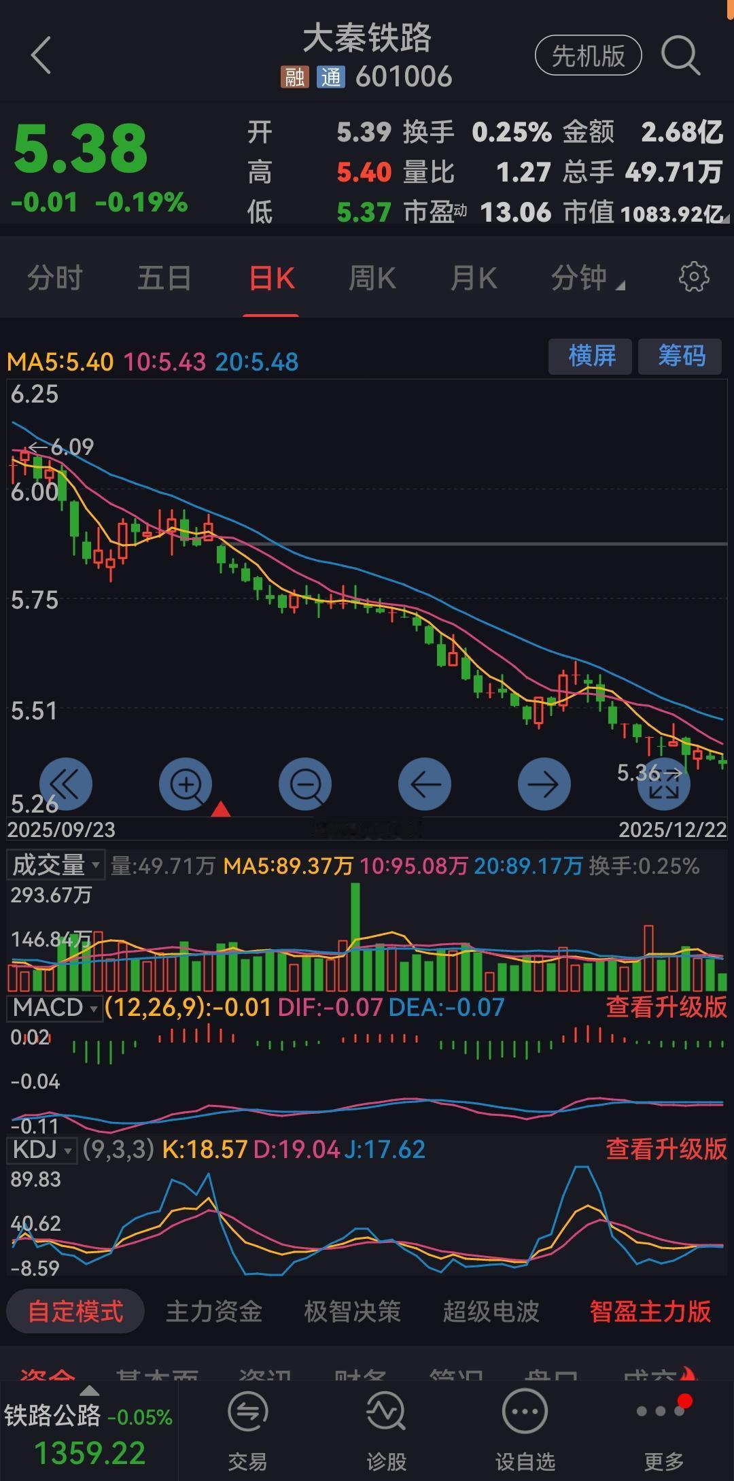Select the 日K daily chart tab
Viewport: 734px width, 1481px height.
tap(272, 277)
